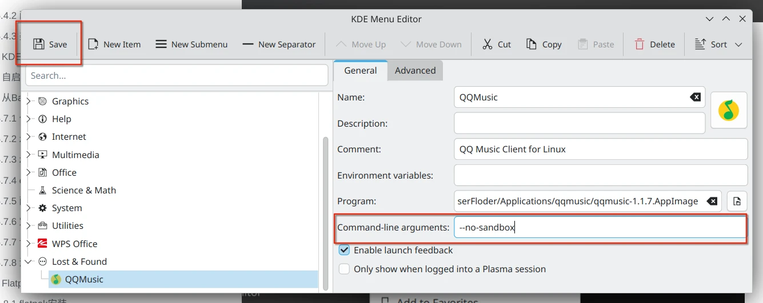
Task: Disable launch feedback checkbox
Action: [x=344, y=250]
